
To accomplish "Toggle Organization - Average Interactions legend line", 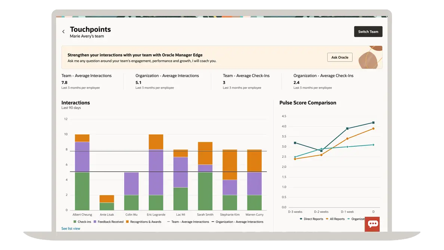I will click(213, 222).
